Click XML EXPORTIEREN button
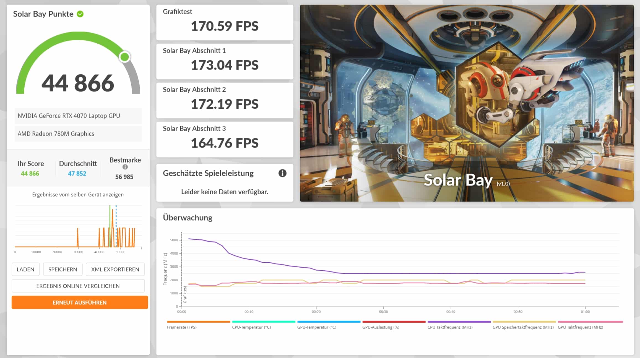This screenshot has width=640, height=358. click(x=115, y=269)
